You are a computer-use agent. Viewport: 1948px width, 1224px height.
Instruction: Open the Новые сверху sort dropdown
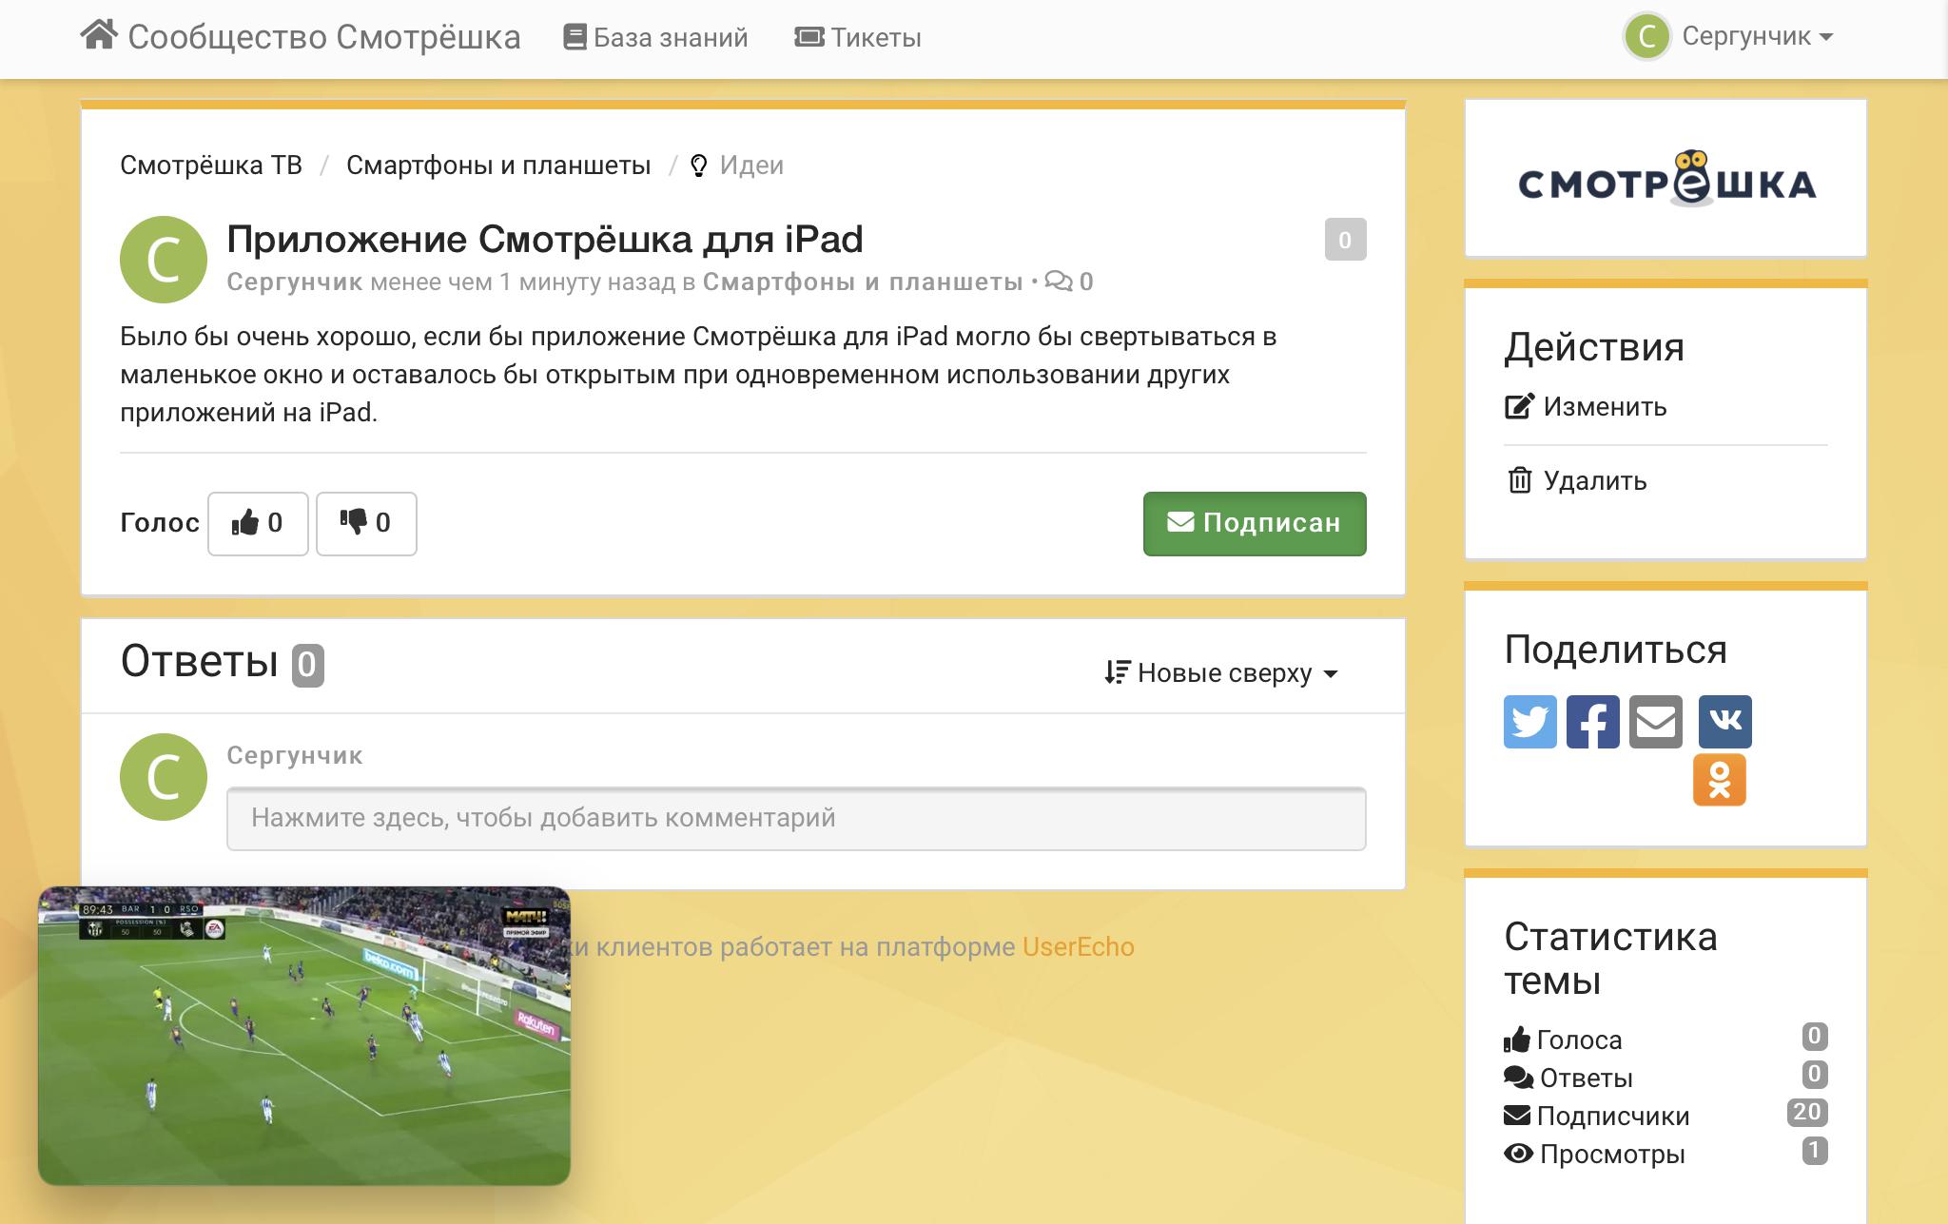1221,673
